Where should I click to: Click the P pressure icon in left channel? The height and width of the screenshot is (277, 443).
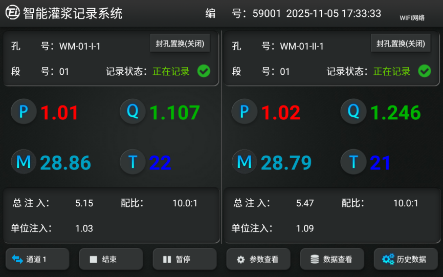[24, 112]
